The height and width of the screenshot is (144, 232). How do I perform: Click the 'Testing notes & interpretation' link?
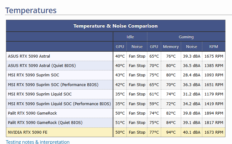[x=37, y=142]
